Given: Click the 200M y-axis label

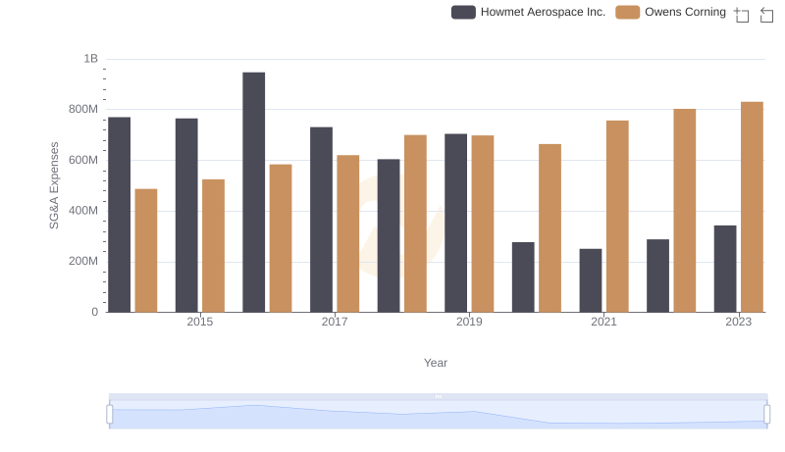Looking at the screenshot, I should click(x=83, y=262).
